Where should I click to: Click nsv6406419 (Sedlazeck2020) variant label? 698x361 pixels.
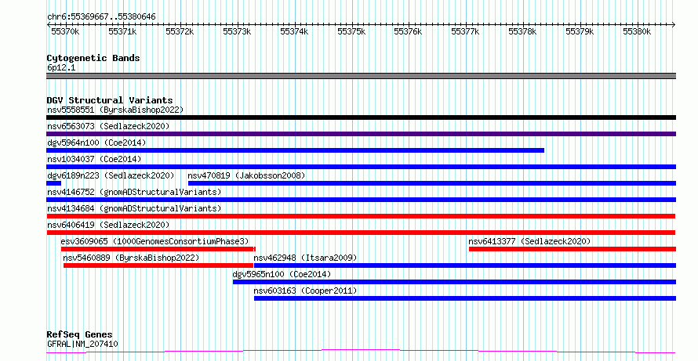pos(108,225)
